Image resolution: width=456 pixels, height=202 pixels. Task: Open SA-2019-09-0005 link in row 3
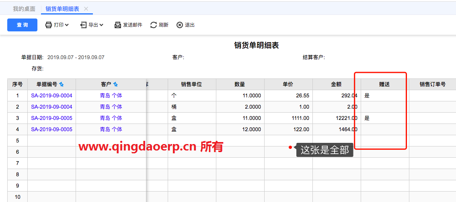pos(51,118)
